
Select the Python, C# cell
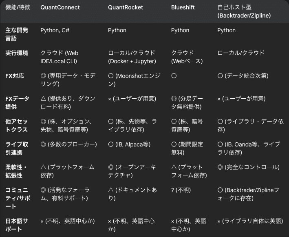(55, 30)
